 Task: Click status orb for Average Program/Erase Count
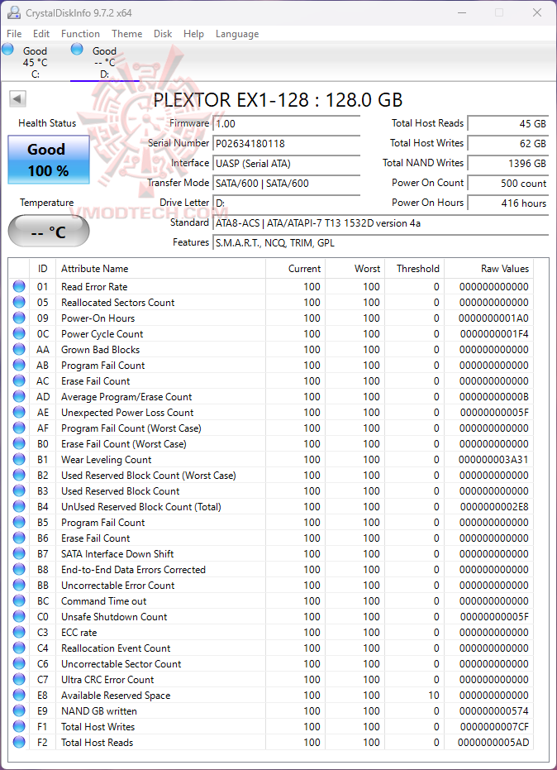click(x=19, y=396)
